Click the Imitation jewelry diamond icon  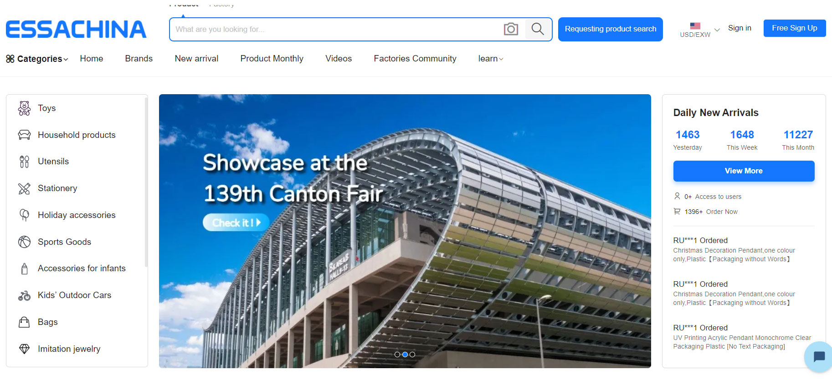click(x=24, y=349)
